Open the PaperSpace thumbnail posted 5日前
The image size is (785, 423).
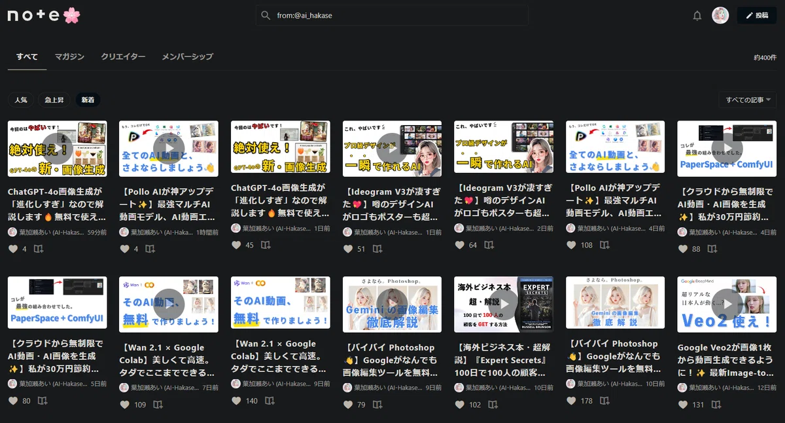click(58, 303)
